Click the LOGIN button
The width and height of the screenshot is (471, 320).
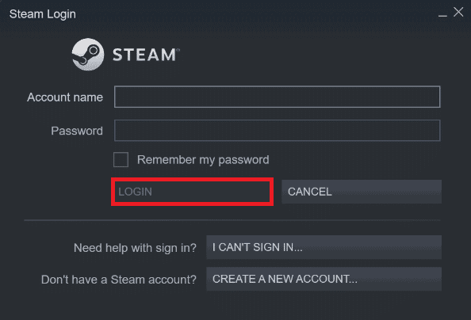point(192,192)
